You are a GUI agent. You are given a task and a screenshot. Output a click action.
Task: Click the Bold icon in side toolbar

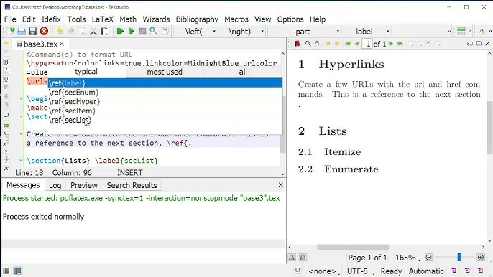coord(6,62)
